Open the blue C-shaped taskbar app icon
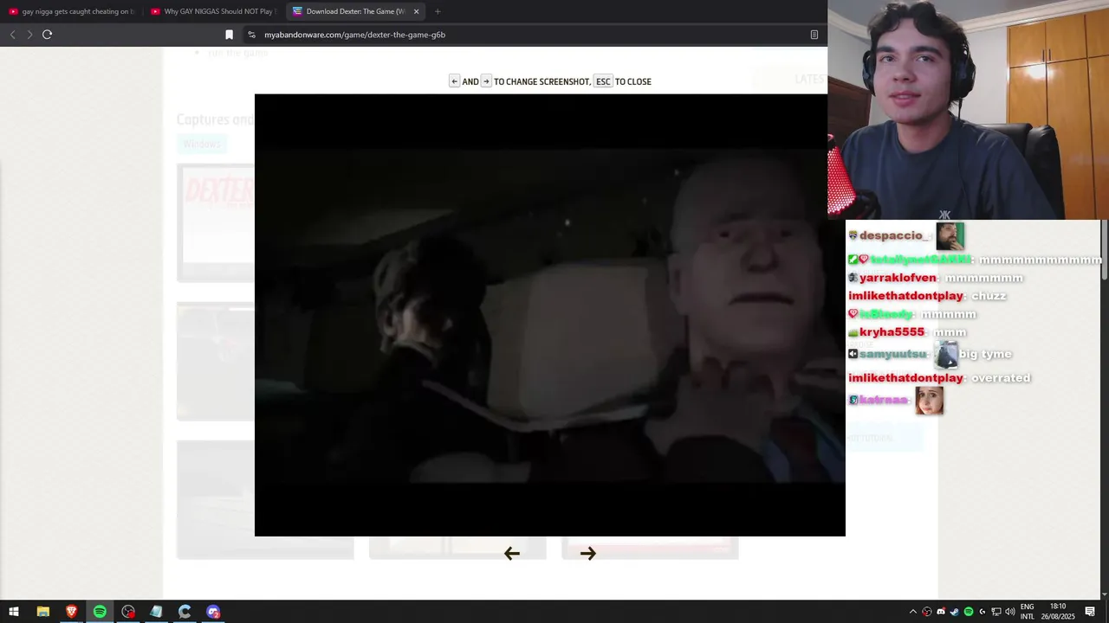The height and width of the screenshot is (623, 1109). coord(185,612)
